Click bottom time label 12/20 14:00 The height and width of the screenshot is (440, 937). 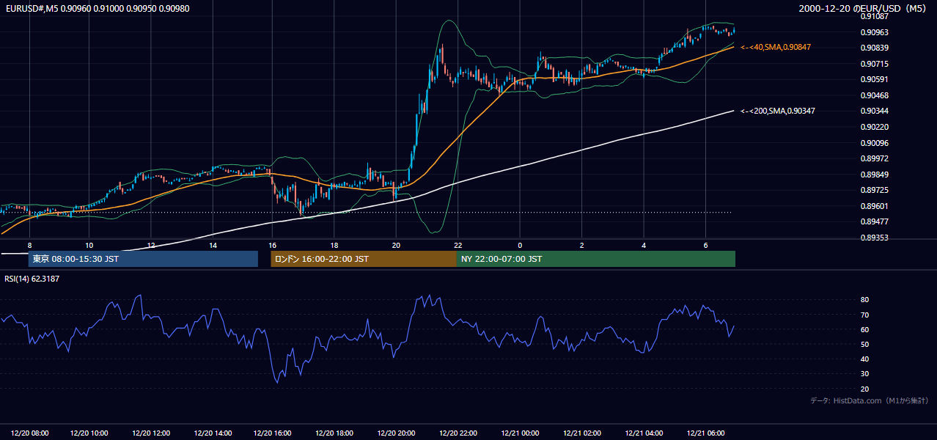pos(213,433)
